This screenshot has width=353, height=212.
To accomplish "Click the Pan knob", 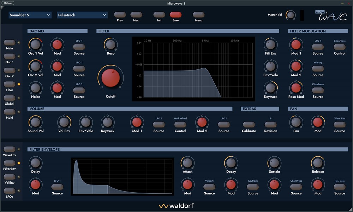I will tap(296, 122).
